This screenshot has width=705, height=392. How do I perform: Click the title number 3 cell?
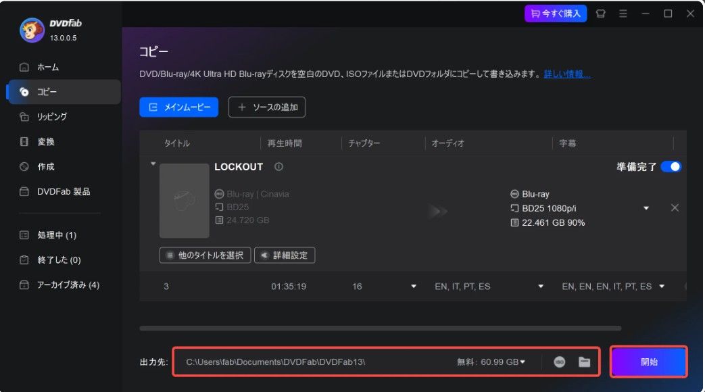coord(166,287)
